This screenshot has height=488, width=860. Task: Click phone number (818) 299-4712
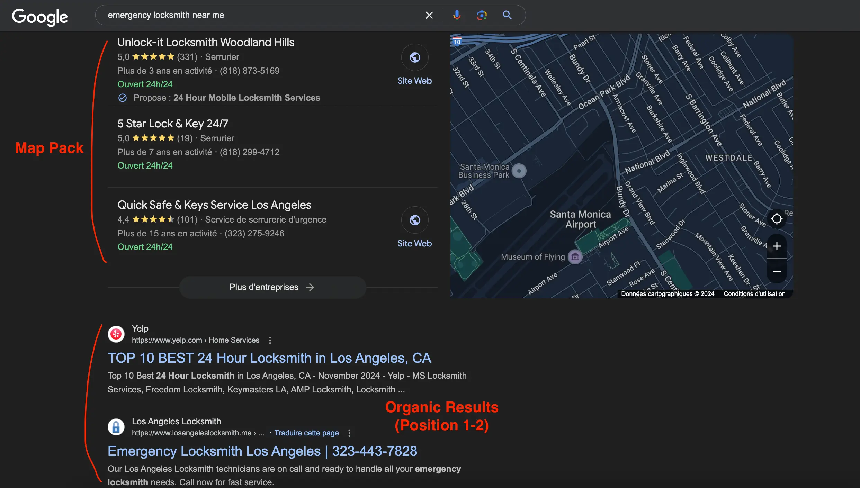(x=249, y=152)
